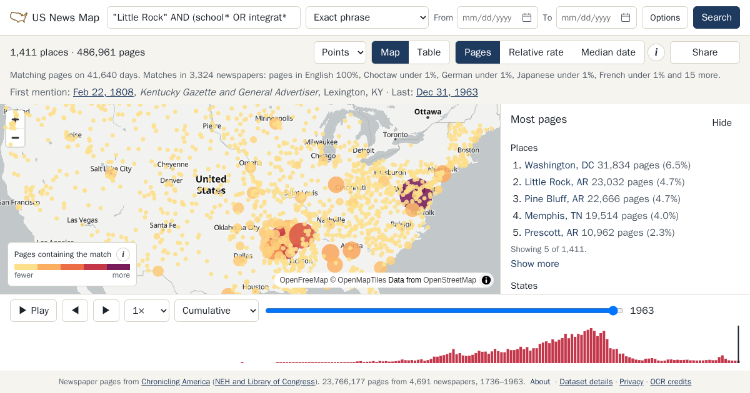Switch to Table view
Image resolution: width=750 pixels, height=393 pixels.
click(x=429, y=52)
